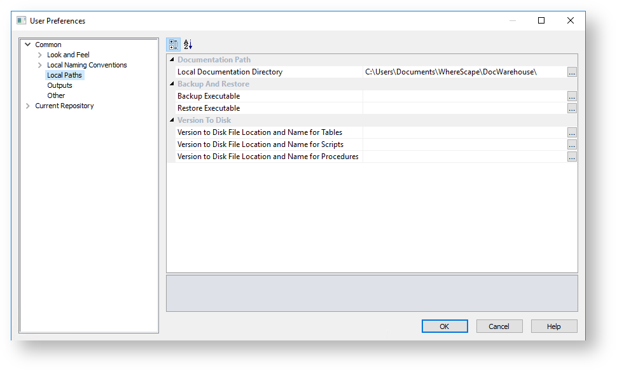
Task: Click the Backup Executable value field
Action: click(x=465, y=96)
